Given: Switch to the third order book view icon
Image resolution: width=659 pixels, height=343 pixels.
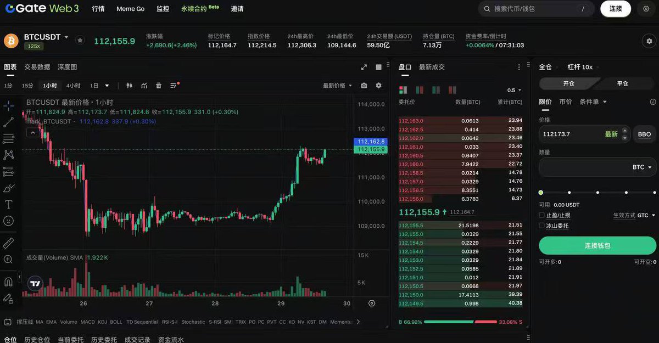Looking at the screenshot, I should 436,90.
